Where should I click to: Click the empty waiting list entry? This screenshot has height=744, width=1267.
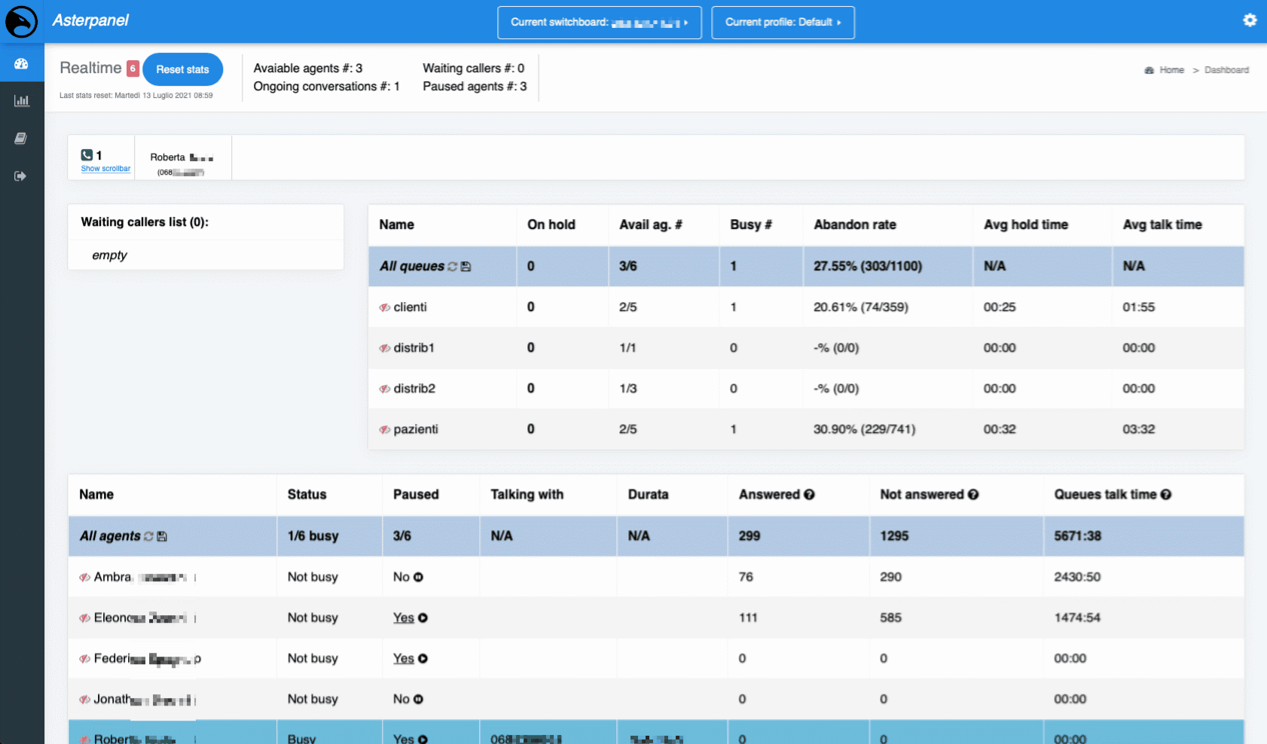pyautogui.click(x=109, y=255)
